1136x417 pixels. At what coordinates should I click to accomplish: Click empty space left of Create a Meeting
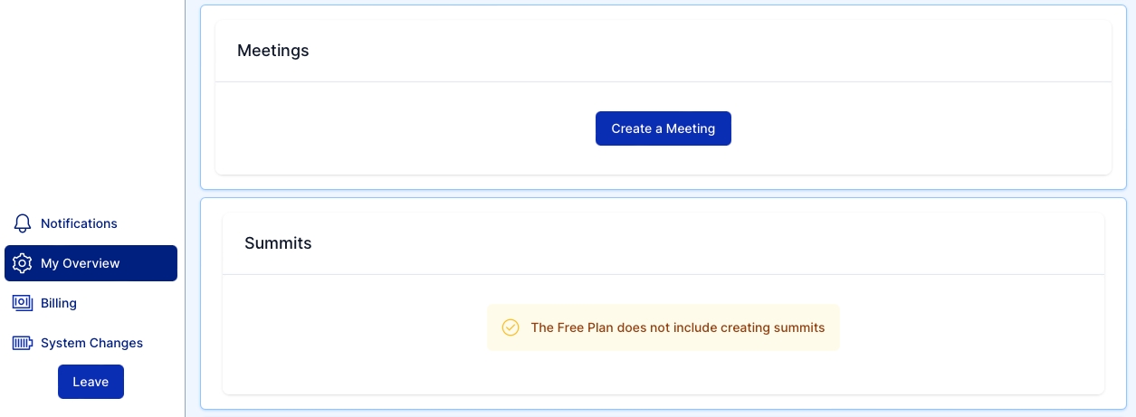click(x=407, y=128)
